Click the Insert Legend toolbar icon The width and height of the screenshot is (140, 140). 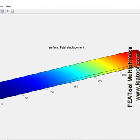click(x=3, y=11)
